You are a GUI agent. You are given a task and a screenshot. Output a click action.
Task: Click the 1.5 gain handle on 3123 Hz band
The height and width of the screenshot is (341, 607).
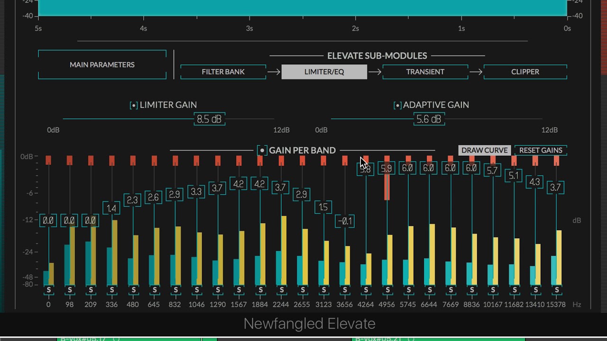[x=323, y=207]
